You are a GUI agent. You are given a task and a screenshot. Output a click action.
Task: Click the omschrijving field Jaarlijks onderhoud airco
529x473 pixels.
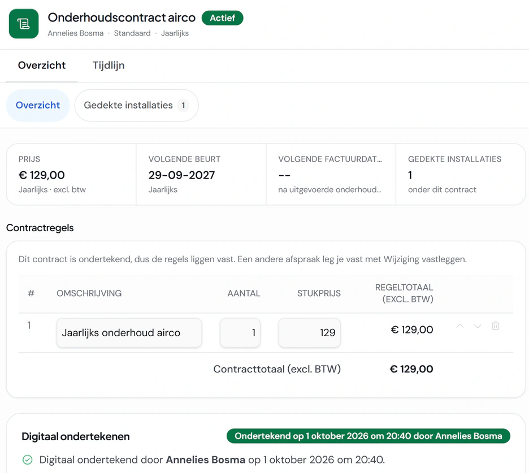[129, 333]
